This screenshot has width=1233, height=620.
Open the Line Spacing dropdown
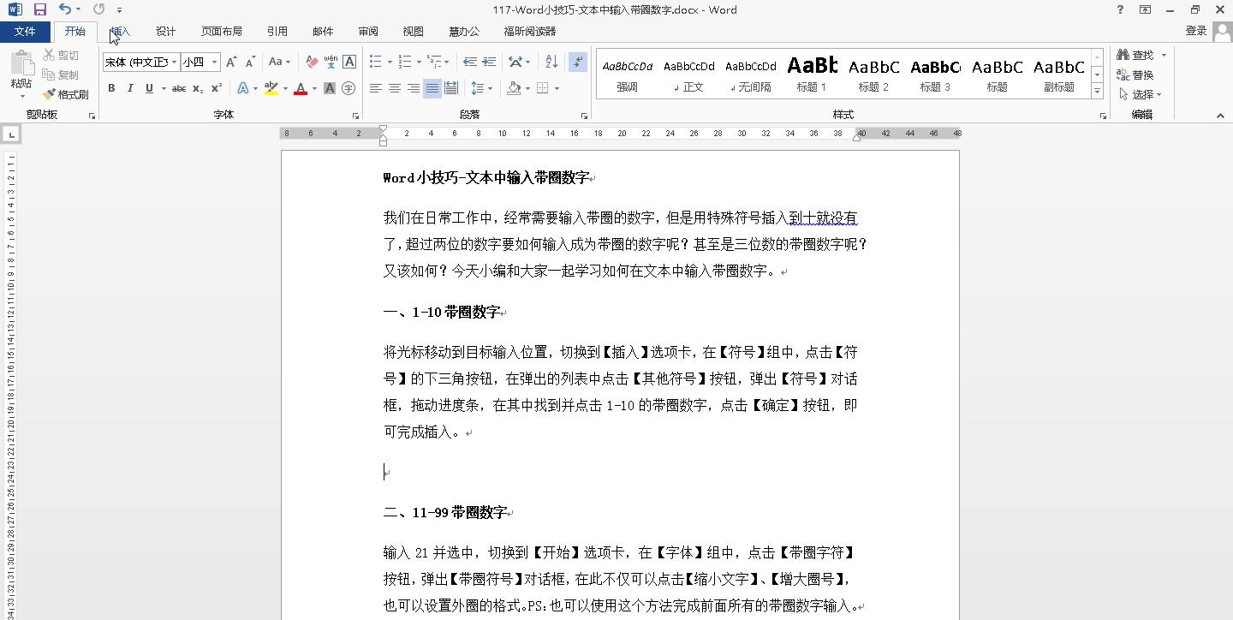click(481, 88)
